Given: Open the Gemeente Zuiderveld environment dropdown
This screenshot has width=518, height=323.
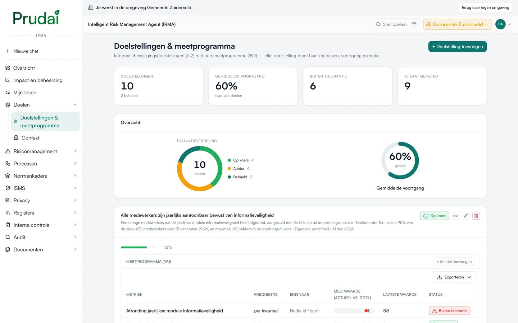Looking at the screenshot, I should [458, 24].
